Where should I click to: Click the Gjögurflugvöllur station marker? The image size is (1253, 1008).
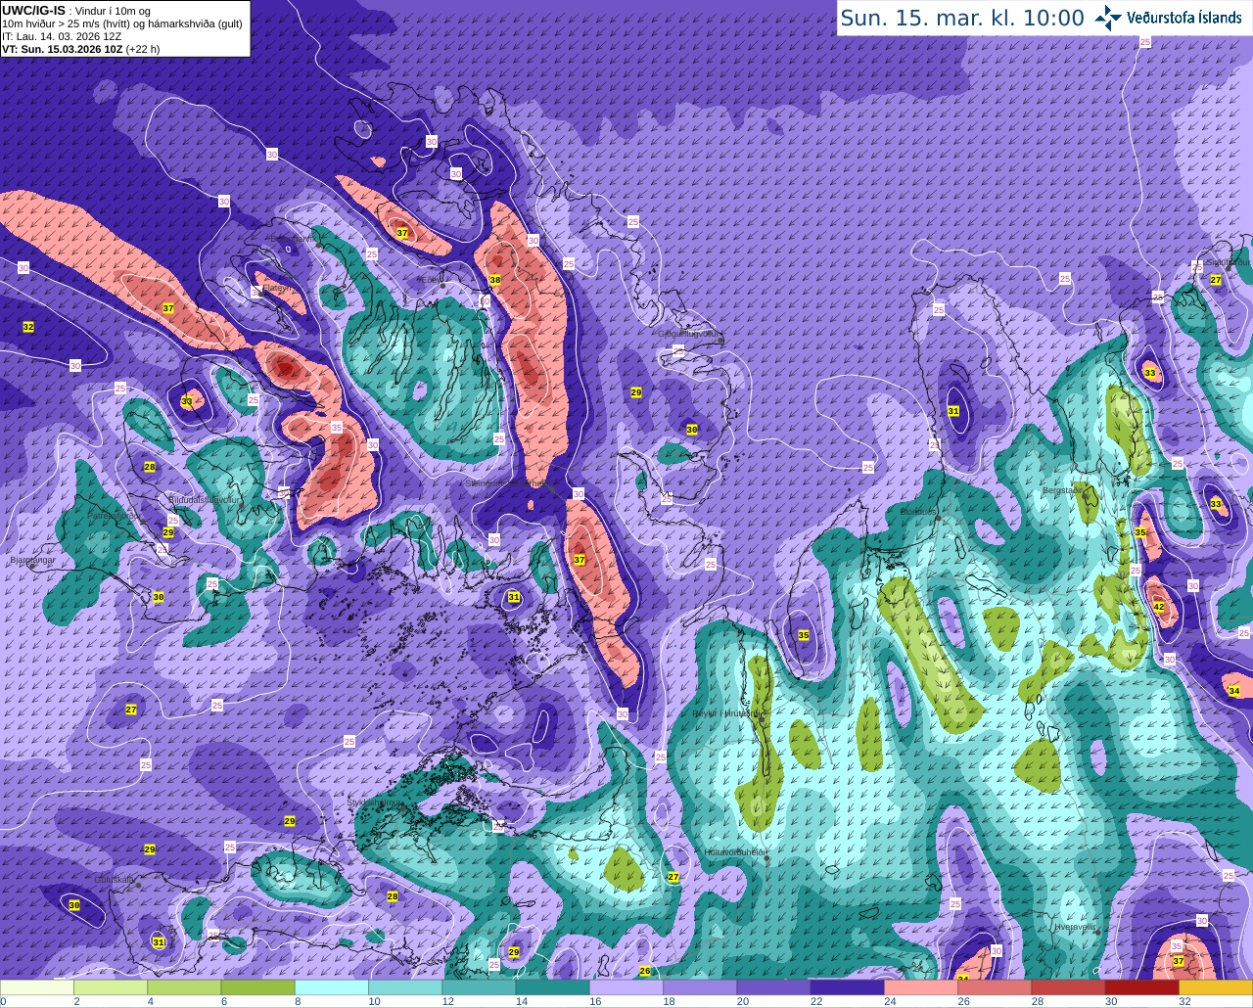pyautogui.click(x=720, y=339)
